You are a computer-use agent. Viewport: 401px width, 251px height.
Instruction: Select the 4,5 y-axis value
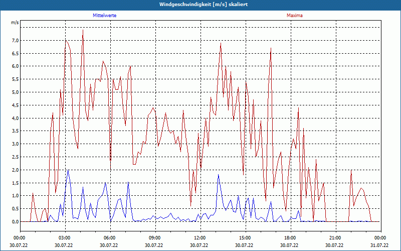coord(15,105)
